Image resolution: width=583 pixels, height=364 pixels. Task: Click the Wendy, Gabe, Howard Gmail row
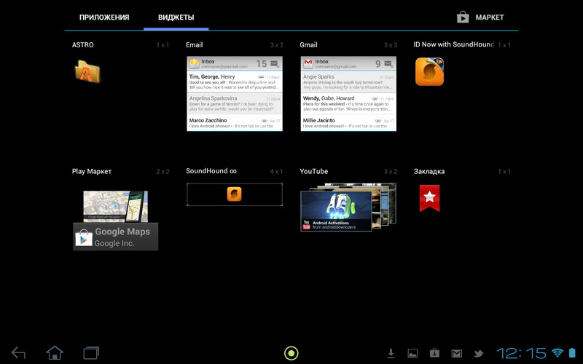pos(348,103)
